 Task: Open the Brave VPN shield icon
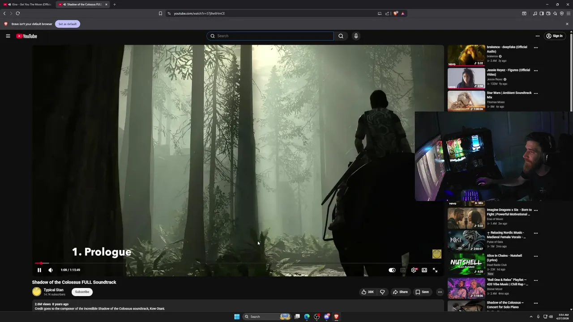click(x=562, y=13)
